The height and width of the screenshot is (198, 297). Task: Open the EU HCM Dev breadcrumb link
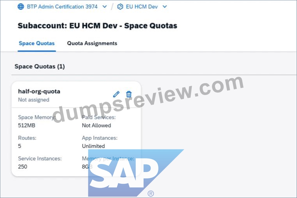point(142,6)
